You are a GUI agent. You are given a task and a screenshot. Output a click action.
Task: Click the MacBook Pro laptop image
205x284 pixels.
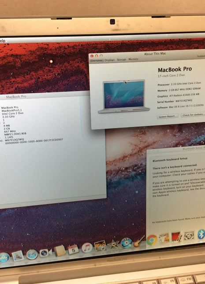[124, 96]
